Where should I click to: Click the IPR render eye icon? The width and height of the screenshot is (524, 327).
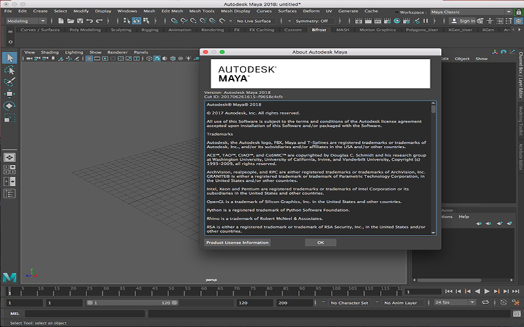coord(397,21)
